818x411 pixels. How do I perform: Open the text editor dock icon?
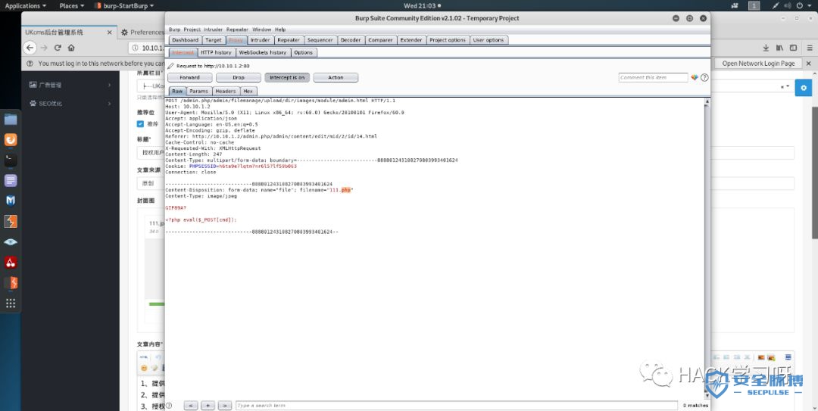point(11,180)
